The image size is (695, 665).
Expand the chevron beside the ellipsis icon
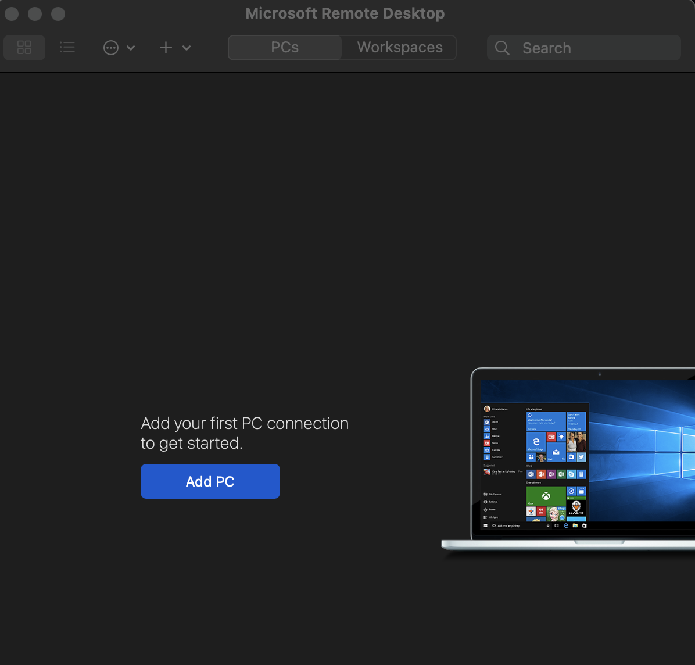[131, 48]
